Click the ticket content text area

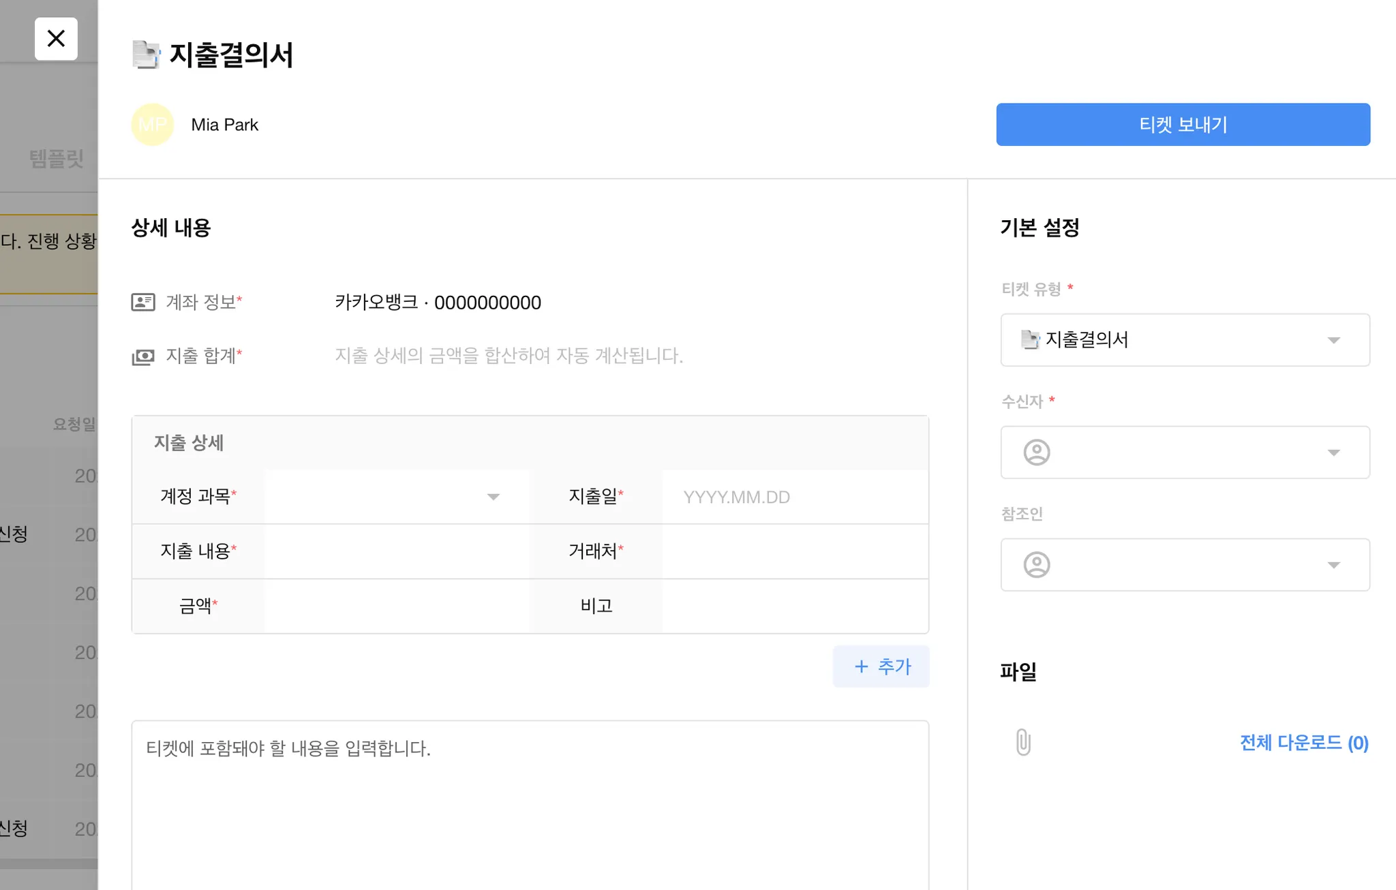530,804
